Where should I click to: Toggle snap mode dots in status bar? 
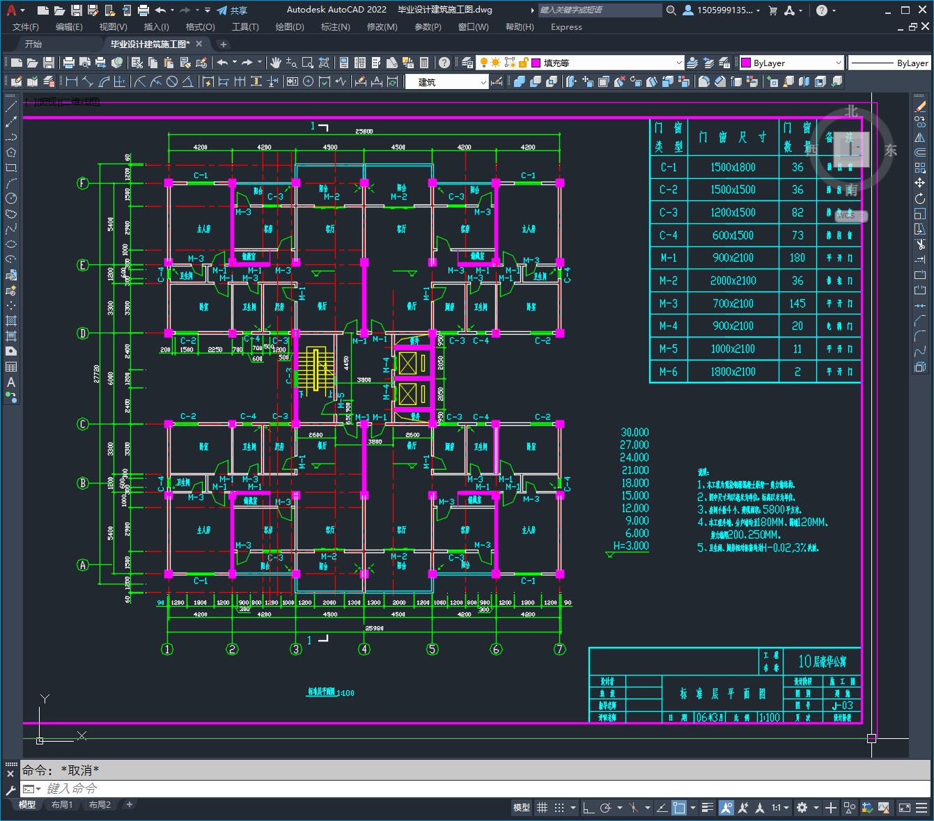pyautogui.click(x=559, y=808)
